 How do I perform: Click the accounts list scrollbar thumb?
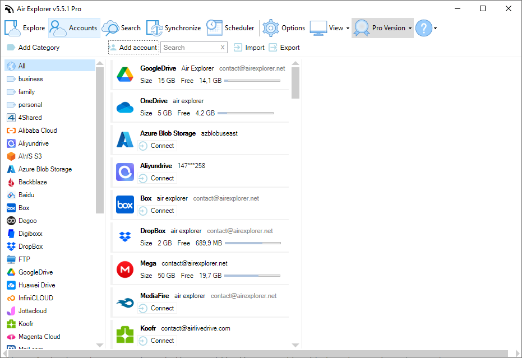295,83
